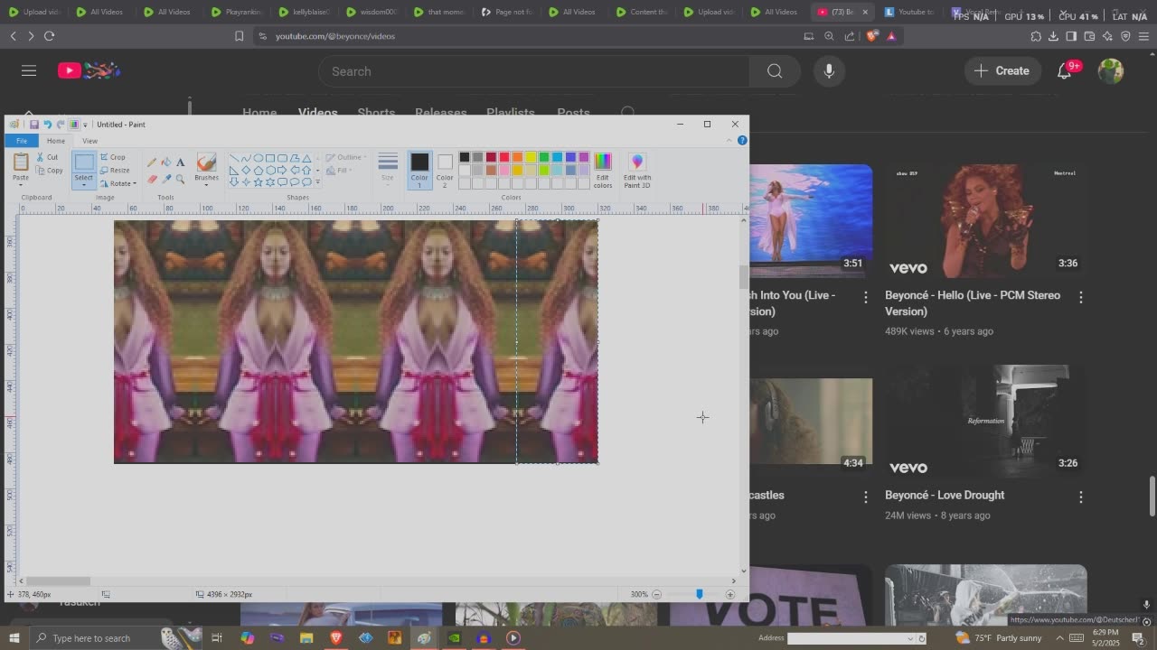Open Customize Quick Access Toolbar dropdown
Screen dimensions: 1157x650
[85, 125]
